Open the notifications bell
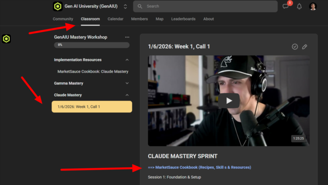The image size is (328, 185). [x=299, y=6]
